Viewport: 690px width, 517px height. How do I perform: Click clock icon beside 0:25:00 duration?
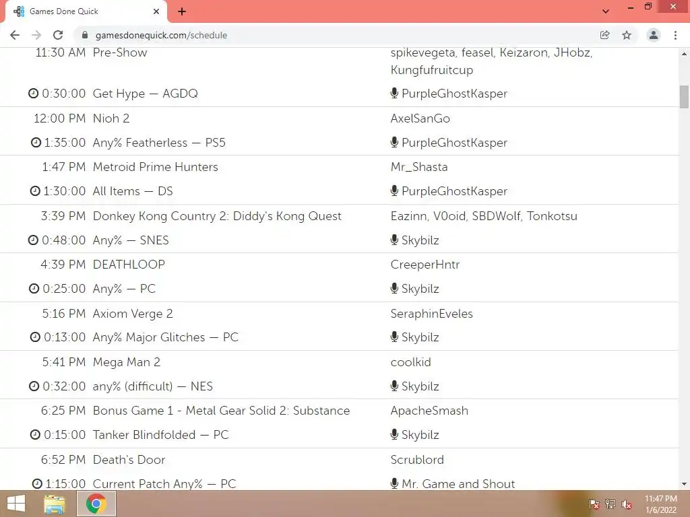pos(34,288)
